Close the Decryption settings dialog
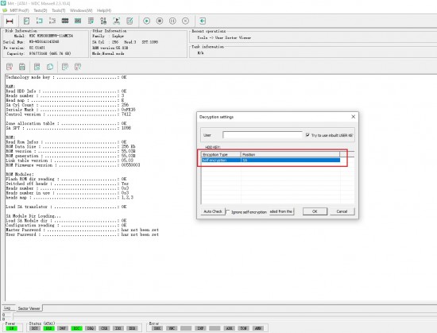This screenshot has width=437, height=333. click(353, 117)
